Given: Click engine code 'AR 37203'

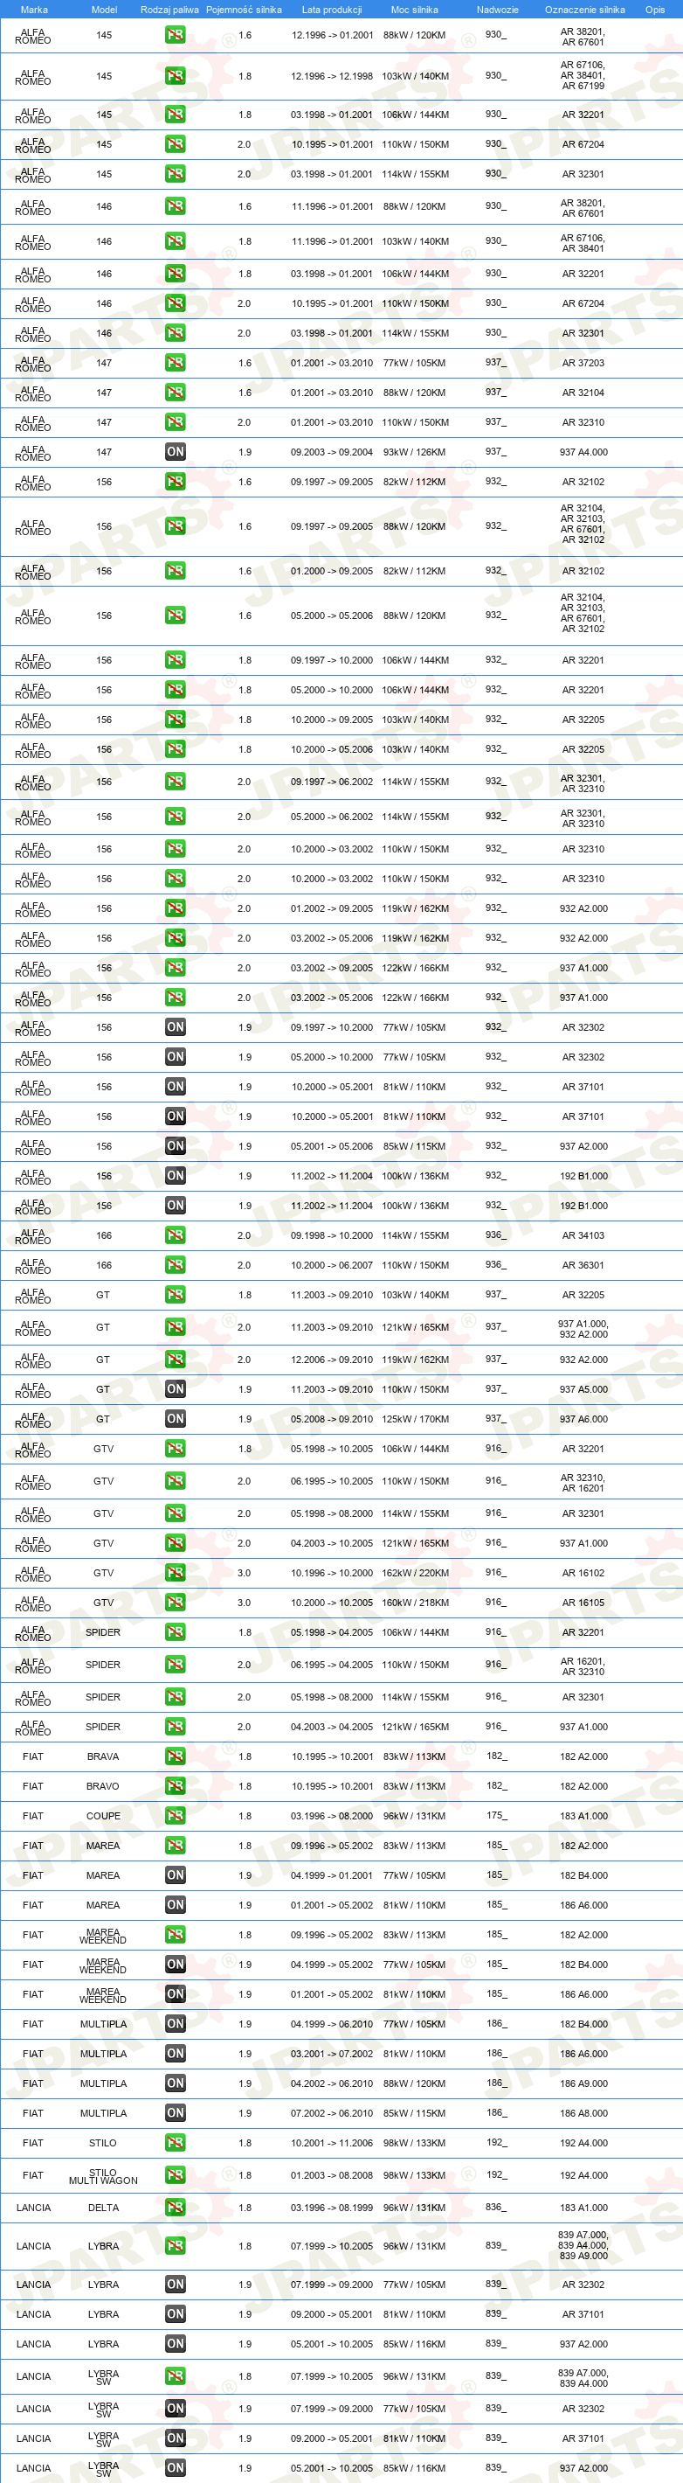Looking at the screenshot, I should (583, 364).
